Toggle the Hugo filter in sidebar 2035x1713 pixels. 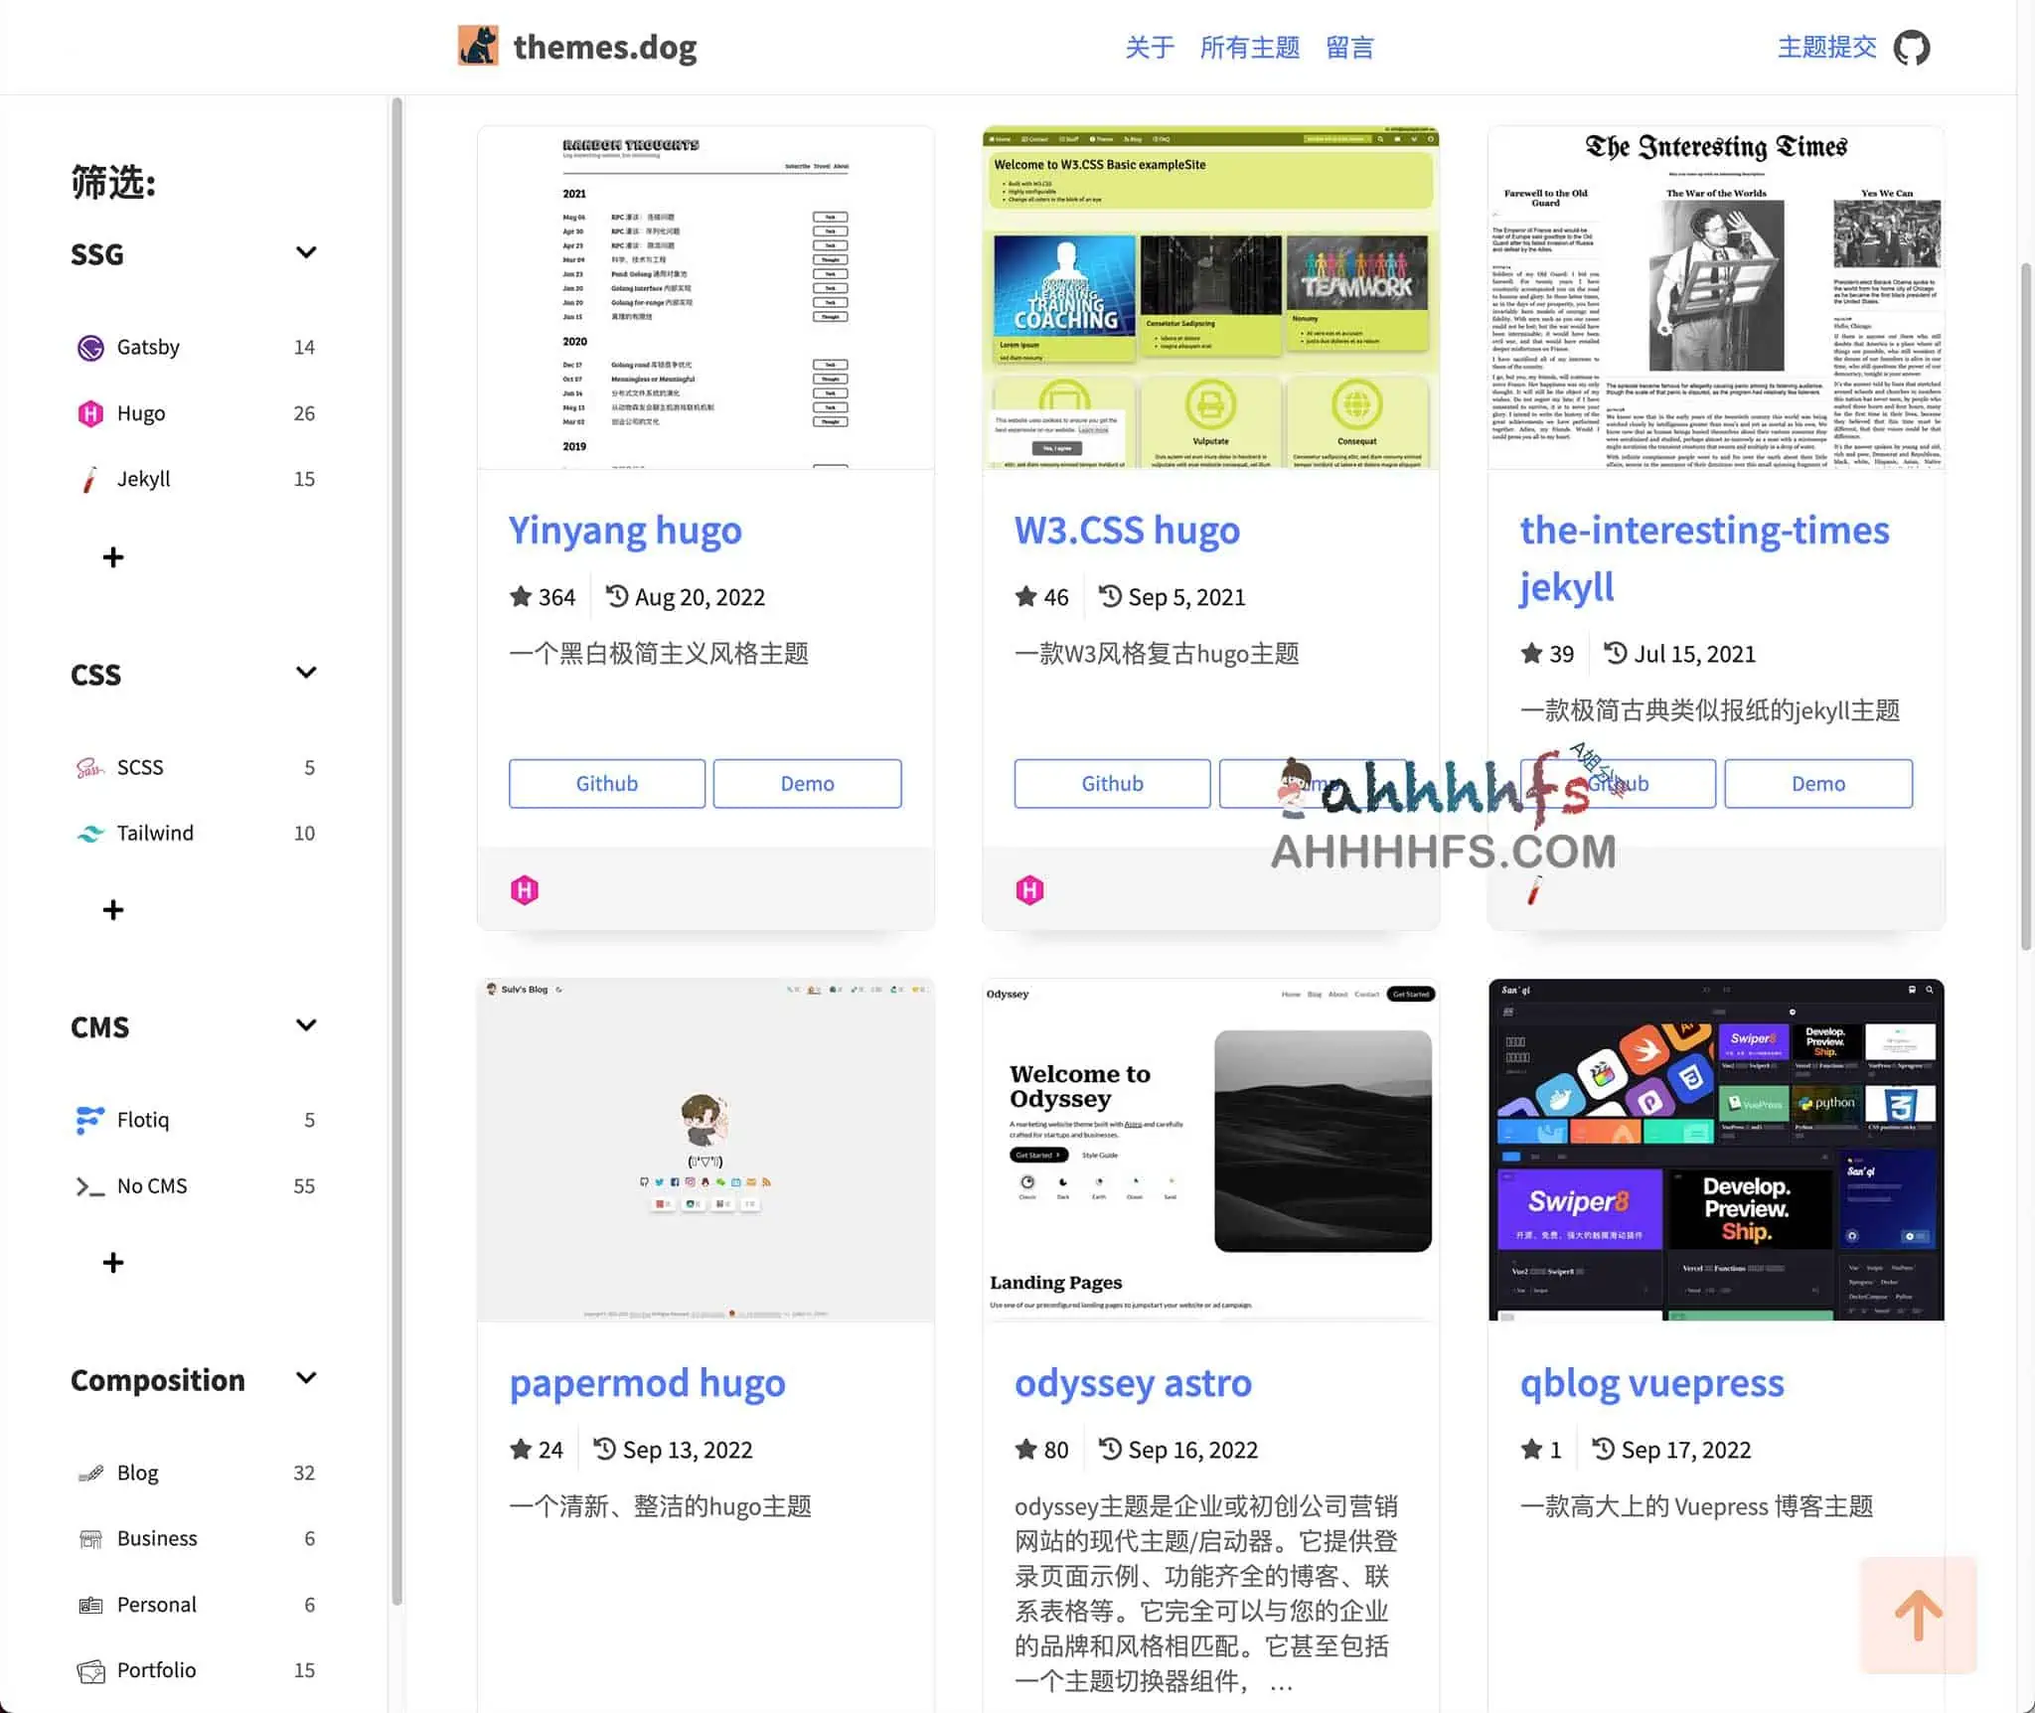[140, 413]
